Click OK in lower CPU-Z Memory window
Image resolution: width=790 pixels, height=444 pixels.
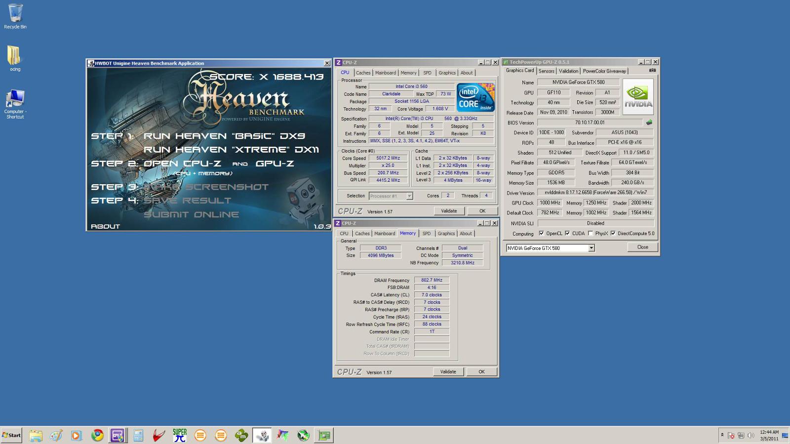click(481, 372)
